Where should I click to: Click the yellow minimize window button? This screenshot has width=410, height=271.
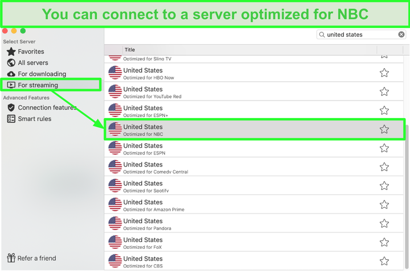coord(14,31)
